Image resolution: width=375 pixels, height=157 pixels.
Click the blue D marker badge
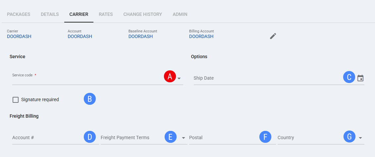90,137
